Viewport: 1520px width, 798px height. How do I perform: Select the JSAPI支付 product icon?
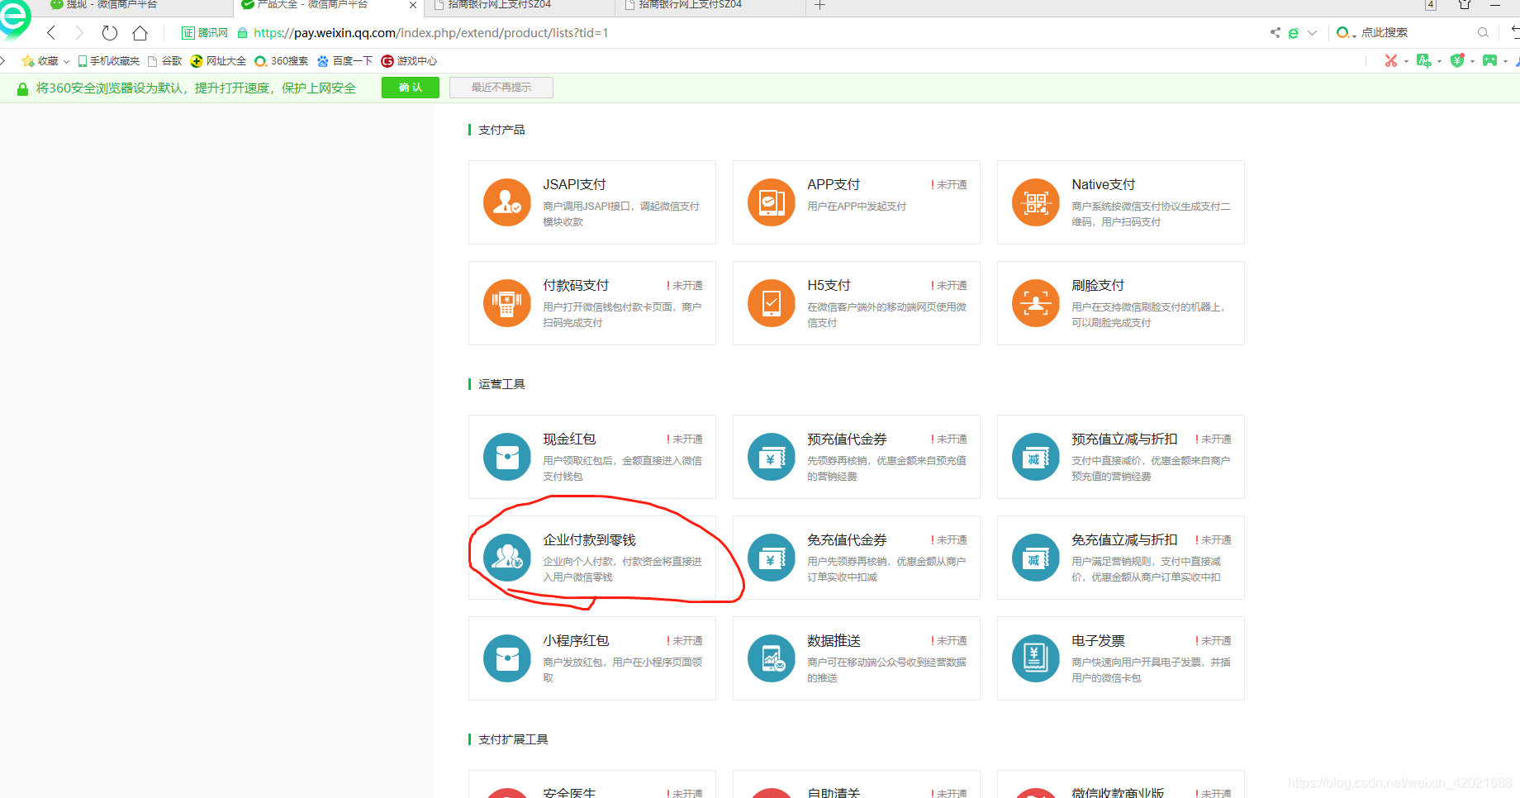pyautogui.click(x=507, y=202)
